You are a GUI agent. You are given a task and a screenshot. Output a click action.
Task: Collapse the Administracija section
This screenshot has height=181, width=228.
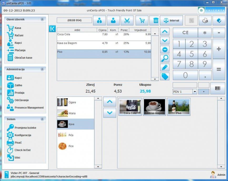click(42, 69)
